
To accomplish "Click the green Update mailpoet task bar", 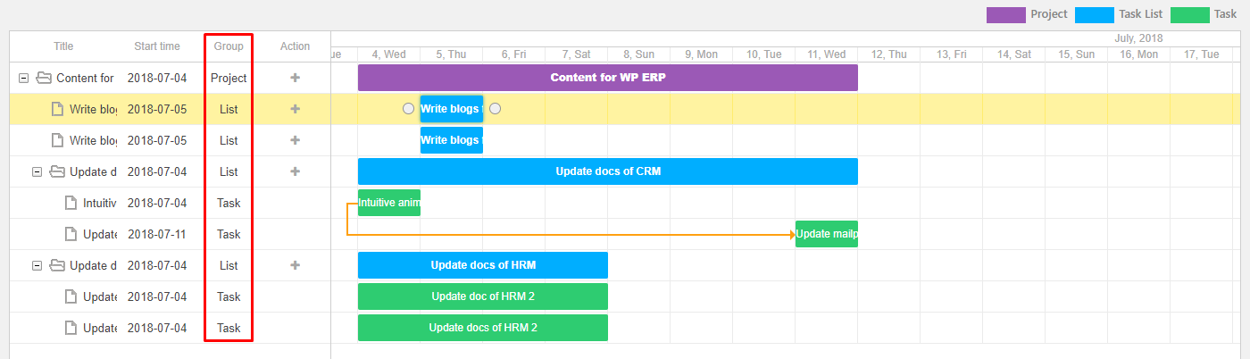I will point(827,234).
